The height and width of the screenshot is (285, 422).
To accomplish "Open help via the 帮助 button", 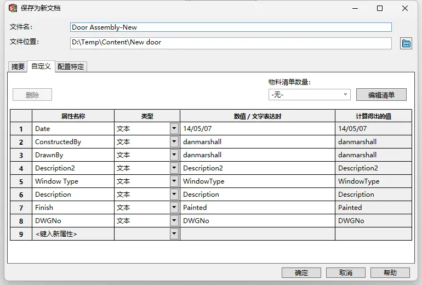I will pos(390,272).
